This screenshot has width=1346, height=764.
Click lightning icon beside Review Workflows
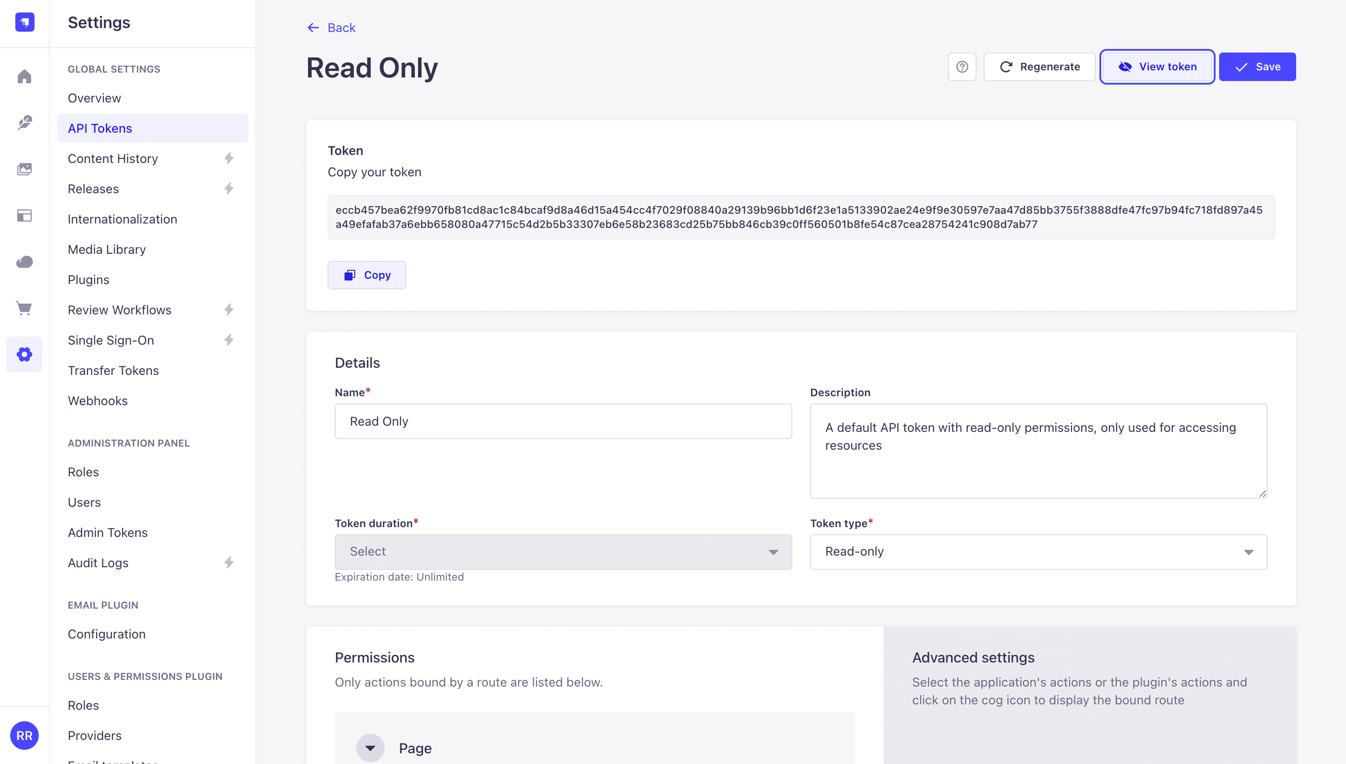[229, 310]
